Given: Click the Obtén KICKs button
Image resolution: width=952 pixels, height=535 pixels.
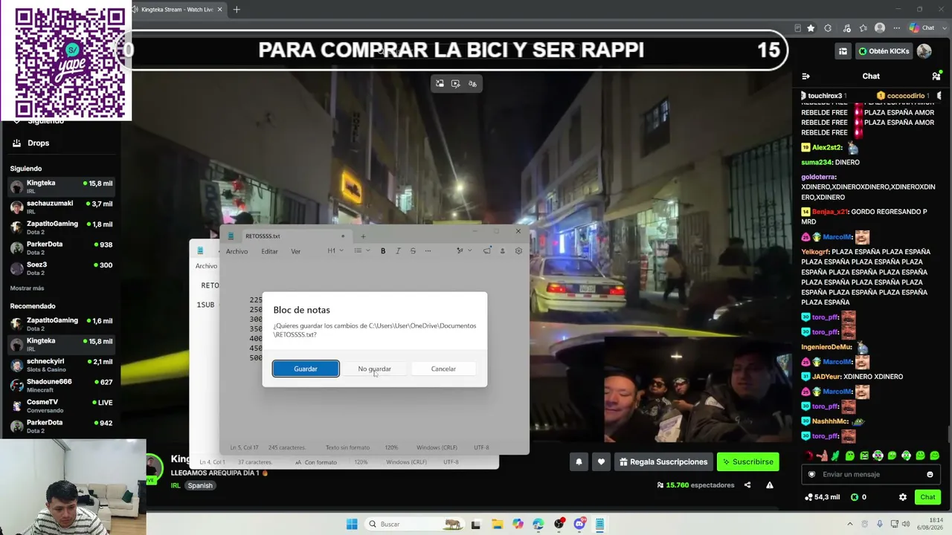Looking at the screenshot, I should [x=884, y=51].
